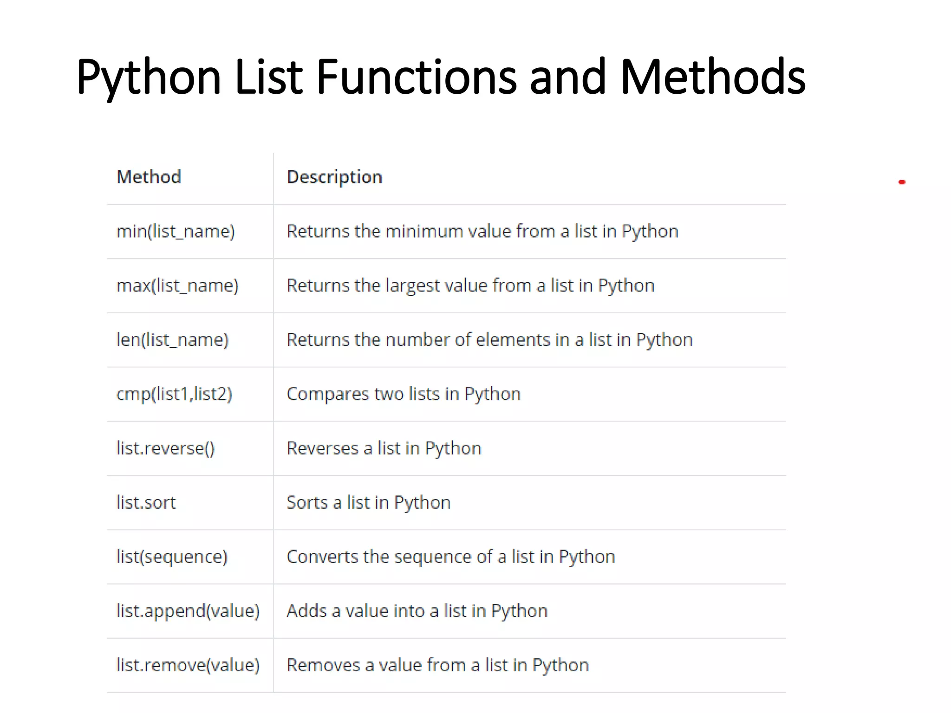Screen dimensions: 951x713
Task: Click the cmp(list1,list2) method cell
Action: (174, 394)
